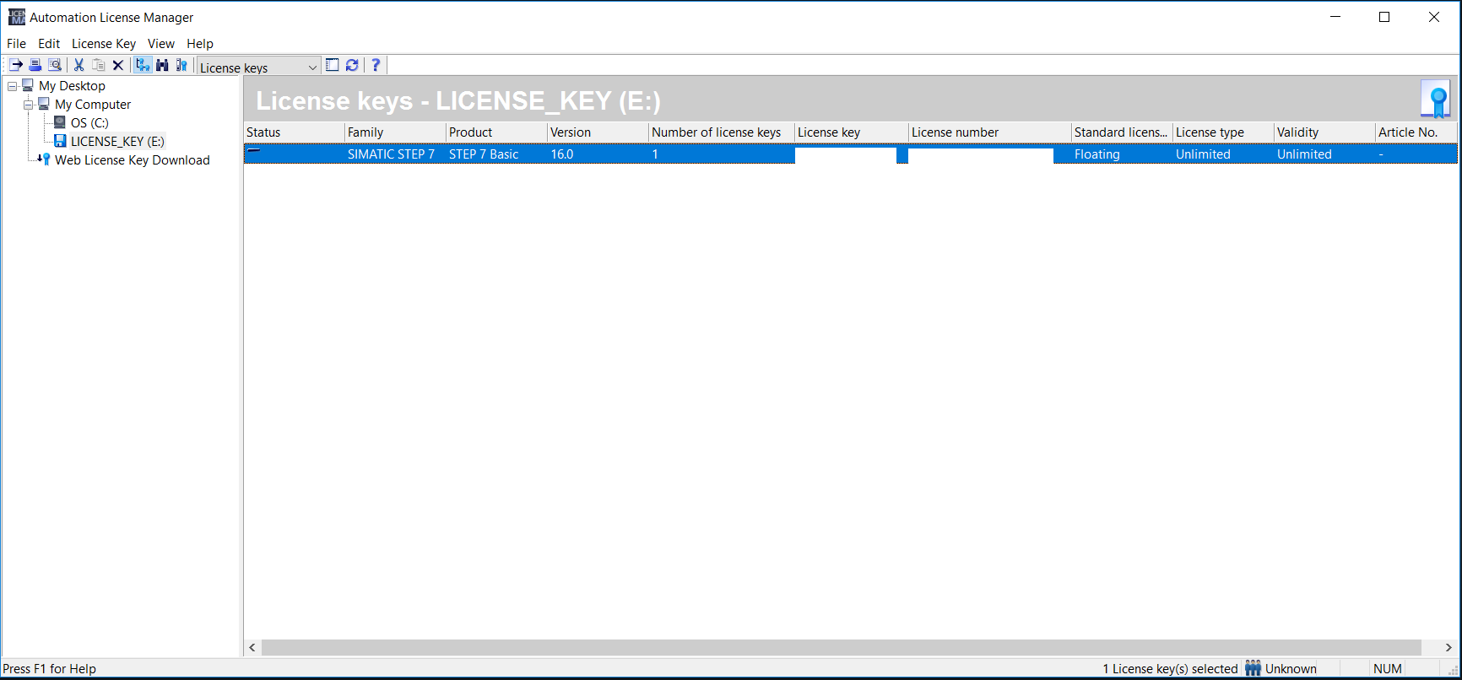1462x680 pixels.
Task: Click the binoculars Find icon
Action: click(162, 65)
